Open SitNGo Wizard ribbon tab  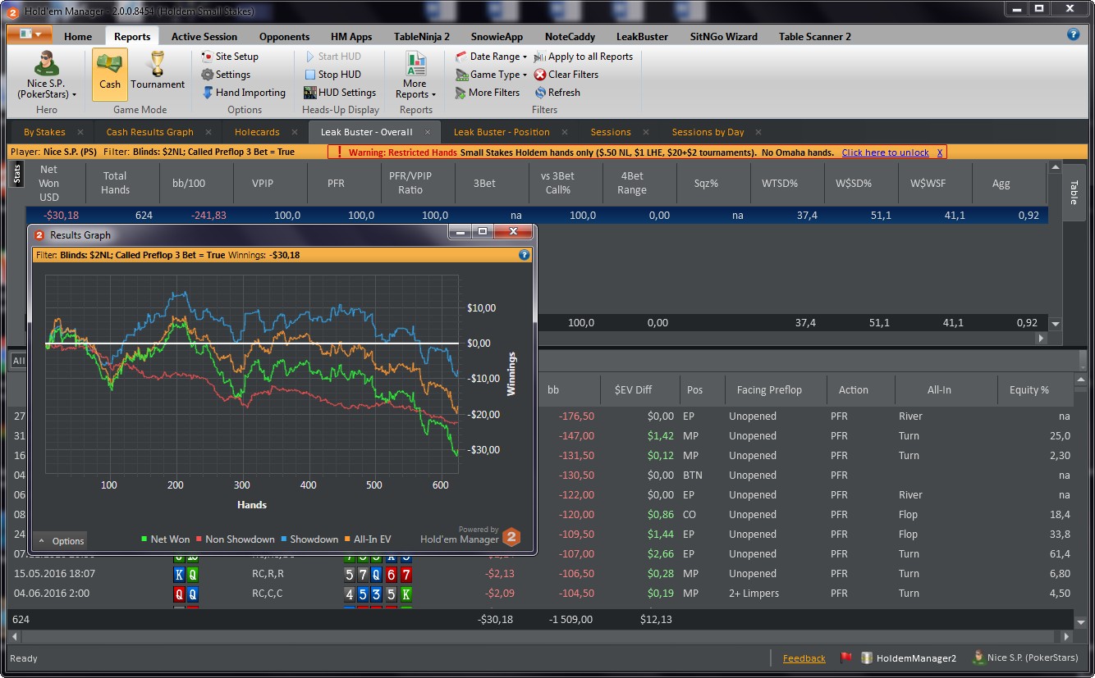coord(723,37)
